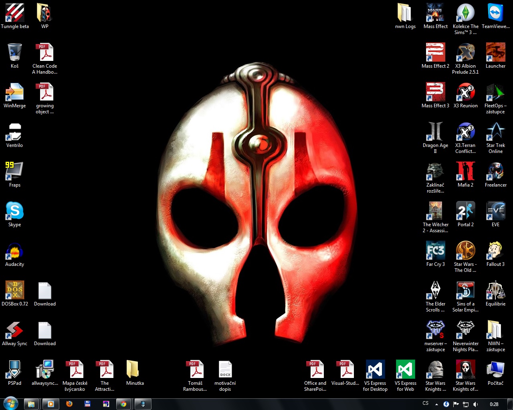
Task: Show hidden system tray icons
Action: [436, 404]
